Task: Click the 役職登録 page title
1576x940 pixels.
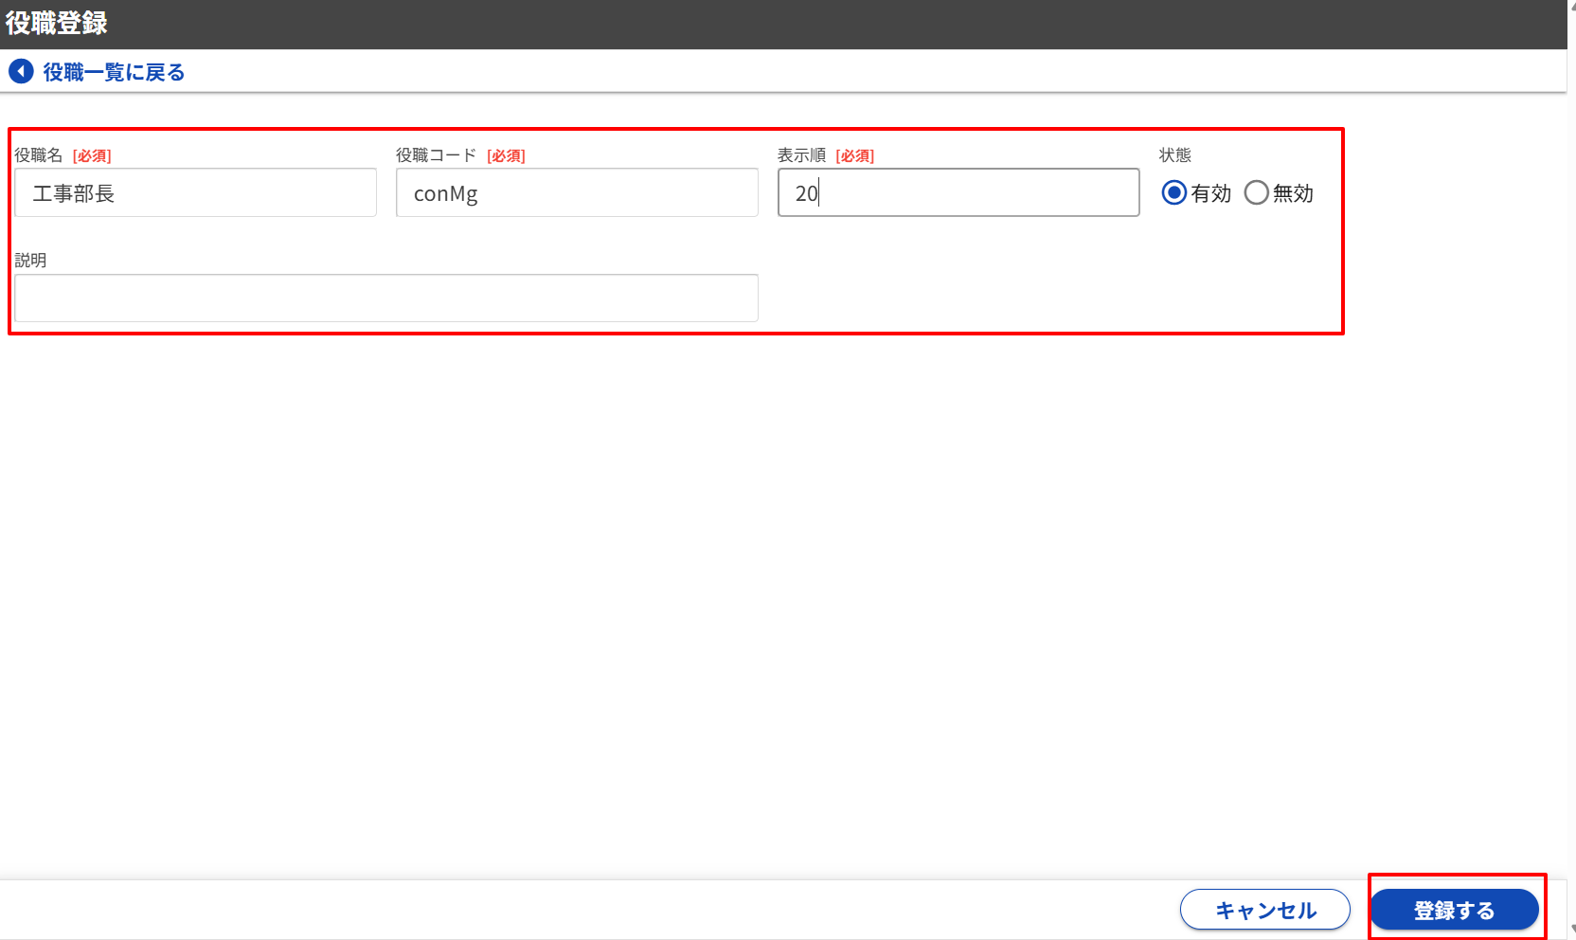Action: [57, 24]
